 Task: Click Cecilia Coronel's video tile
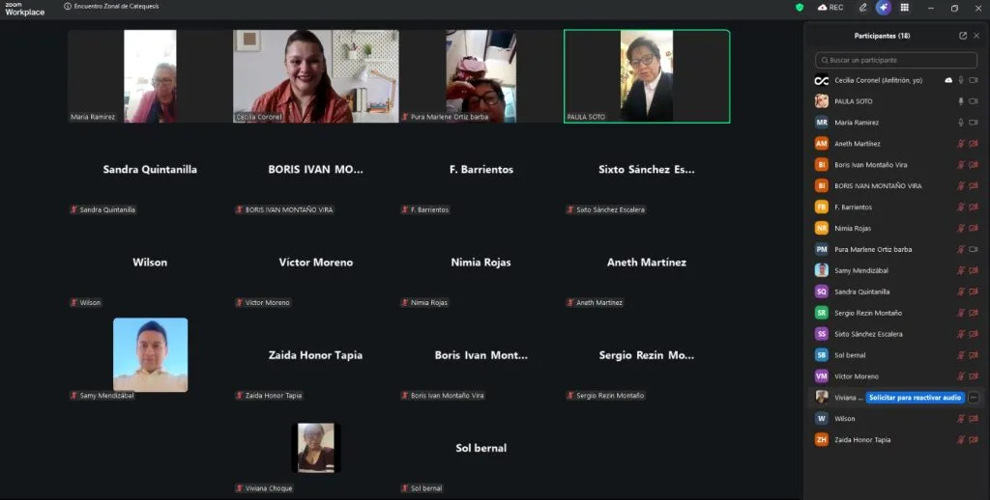click(316, 76)
